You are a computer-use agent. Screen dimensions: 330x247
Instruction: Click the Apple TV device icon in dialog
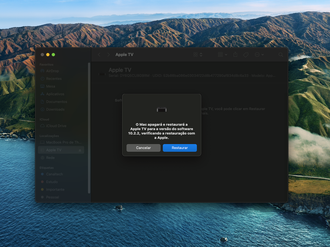pyautogui.click(x=162, y=109)
